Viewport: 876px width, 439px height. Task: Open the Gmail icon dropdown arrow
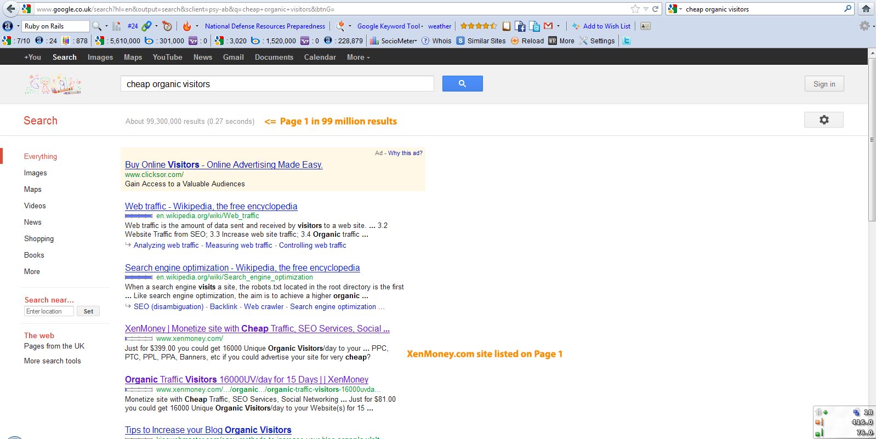(558, 26)
